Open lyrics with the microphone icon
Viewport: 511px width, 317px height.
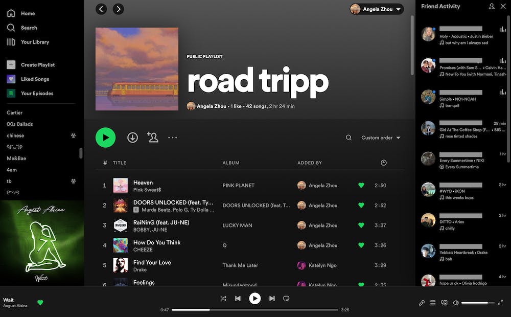click(422, 303)
